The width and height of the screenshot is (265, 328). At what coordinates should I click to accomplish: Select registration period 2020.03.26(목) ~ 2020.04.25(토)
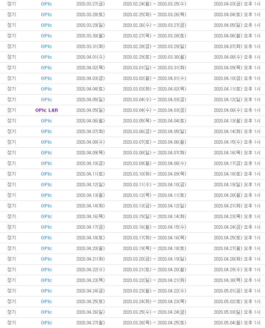(154, 323)
